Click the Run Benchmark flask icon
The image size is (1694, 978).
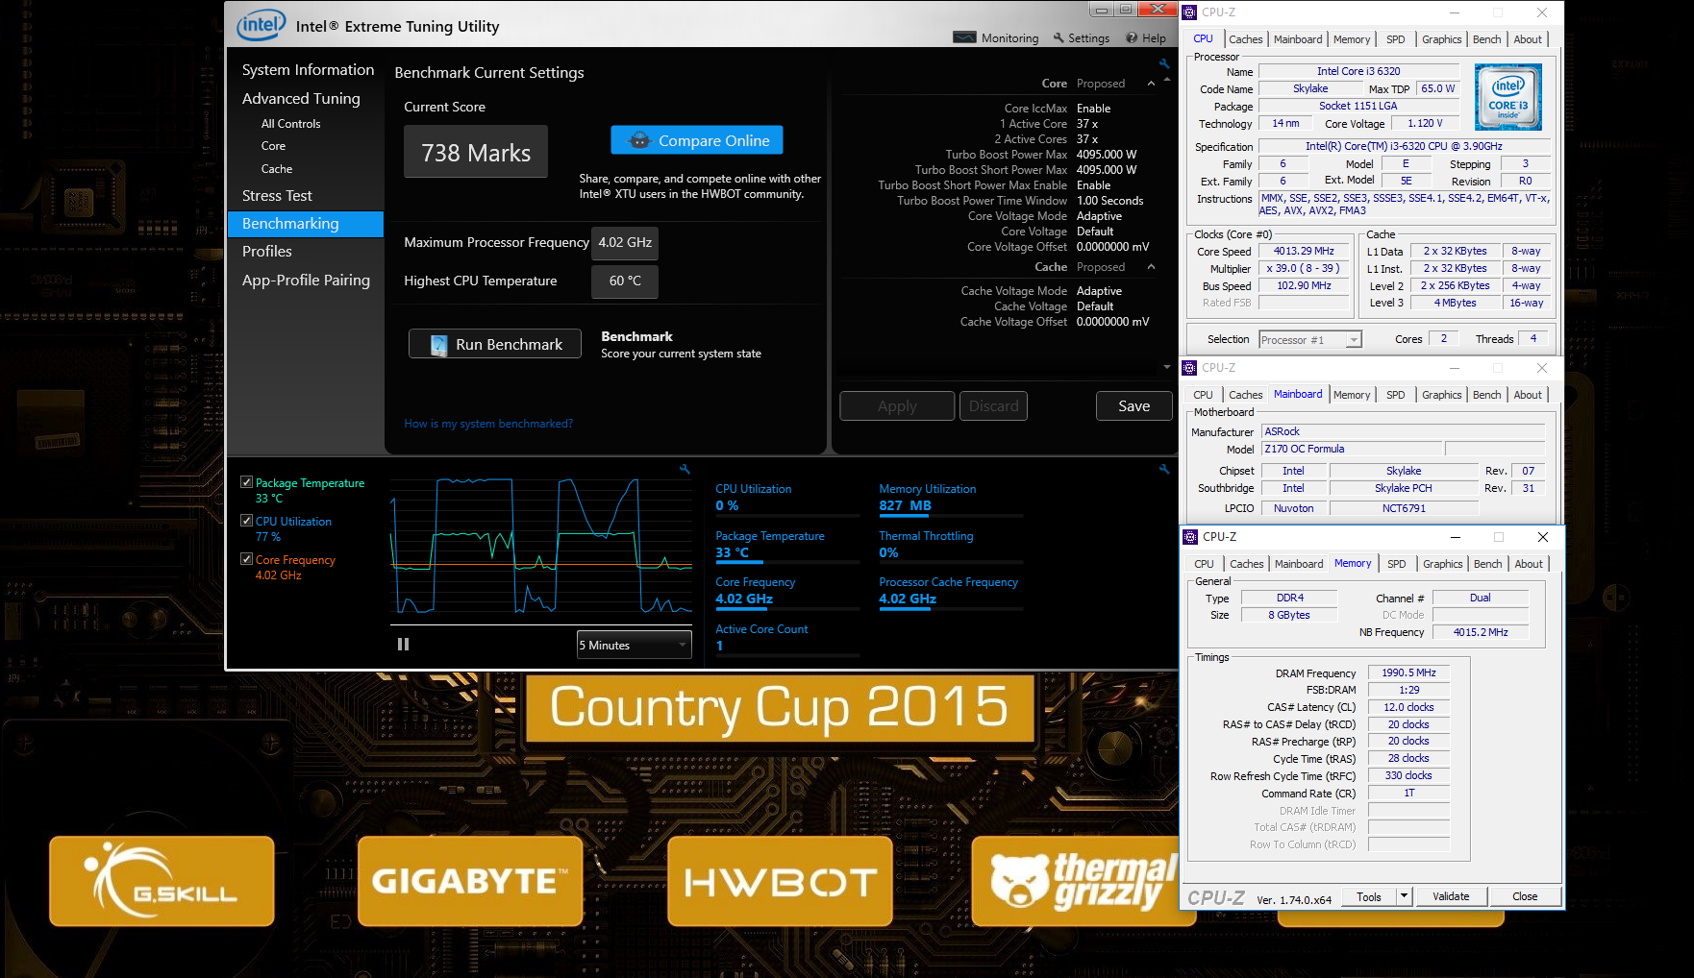(x=438, y=345)
